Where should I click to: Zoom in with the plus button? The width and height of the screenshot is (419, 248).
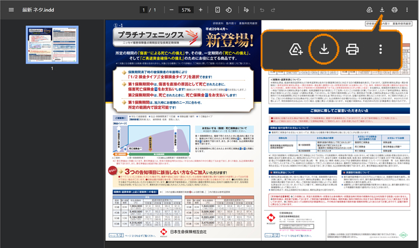[x=201, y=10]
